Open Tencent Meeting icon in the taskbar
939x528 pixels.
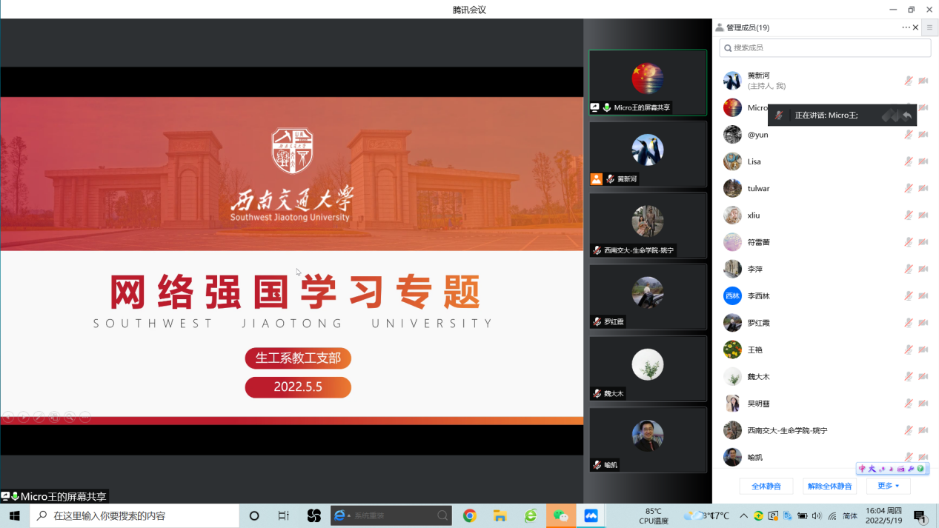[x=591, y=516]
